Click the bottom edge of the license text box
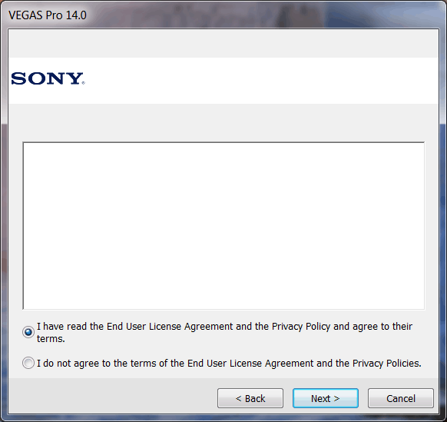Viewport: 447px width, 422px height. [x=223, y=309]
